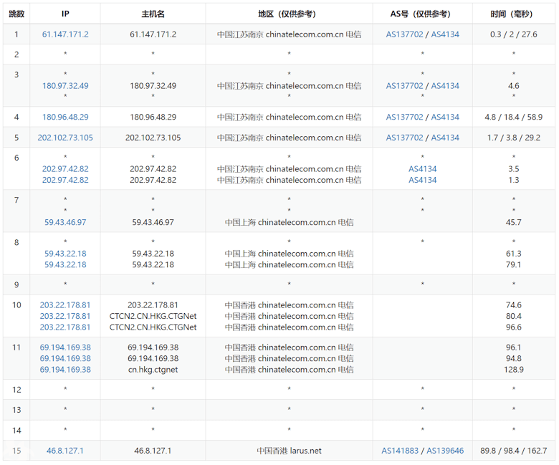
Task: Open 59.43.22.18 IP link with time 61.3
Action: point(65,254)
